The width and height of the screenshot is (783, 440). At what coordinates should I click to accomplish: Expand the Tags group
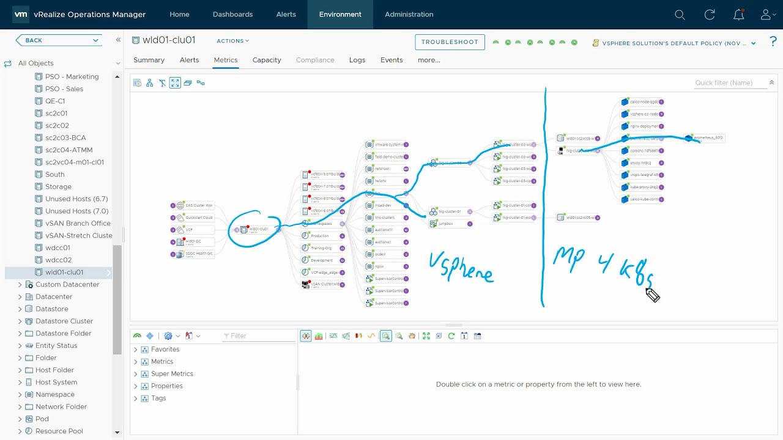[136, 398]
